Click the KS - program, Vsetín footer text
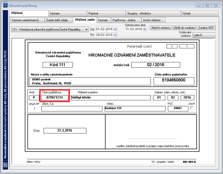The height and width of the screenshot is (174, 223). coord(163,162)
